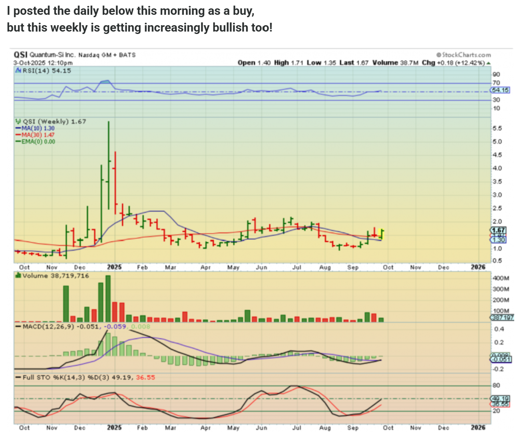This screenshot has width=525, height=440.
Task: Click the tallest green volume bar
Action: (108, 299)
